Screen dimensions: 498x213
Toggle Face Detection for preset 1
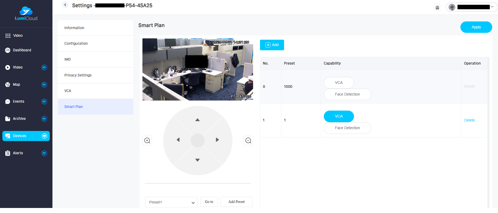[x=347, y=128]
